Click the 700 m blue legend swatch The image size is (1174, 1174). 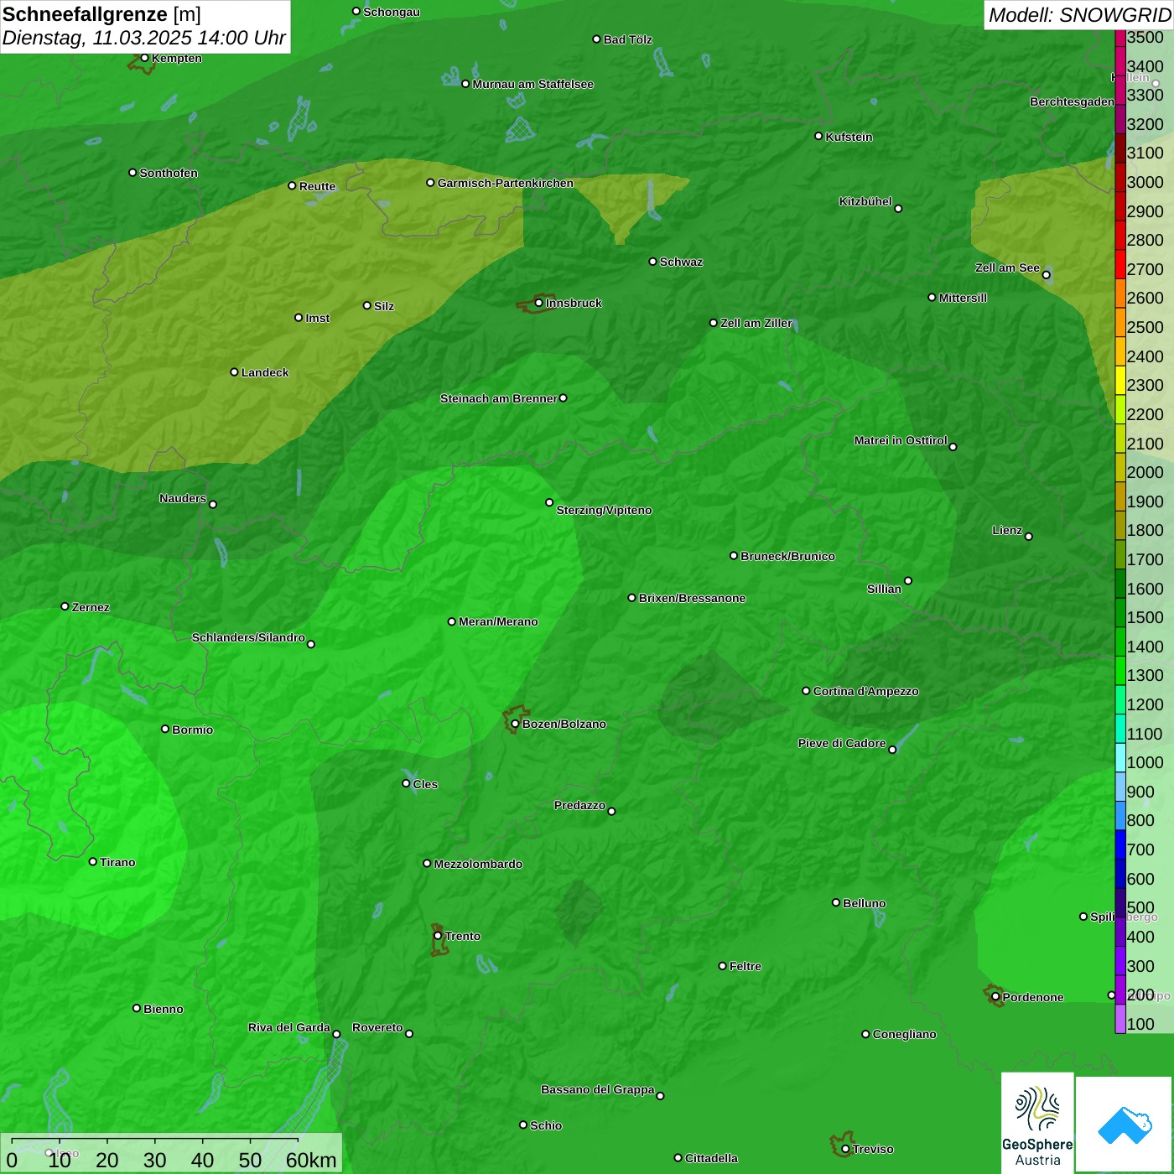(x=1120, y=845)
